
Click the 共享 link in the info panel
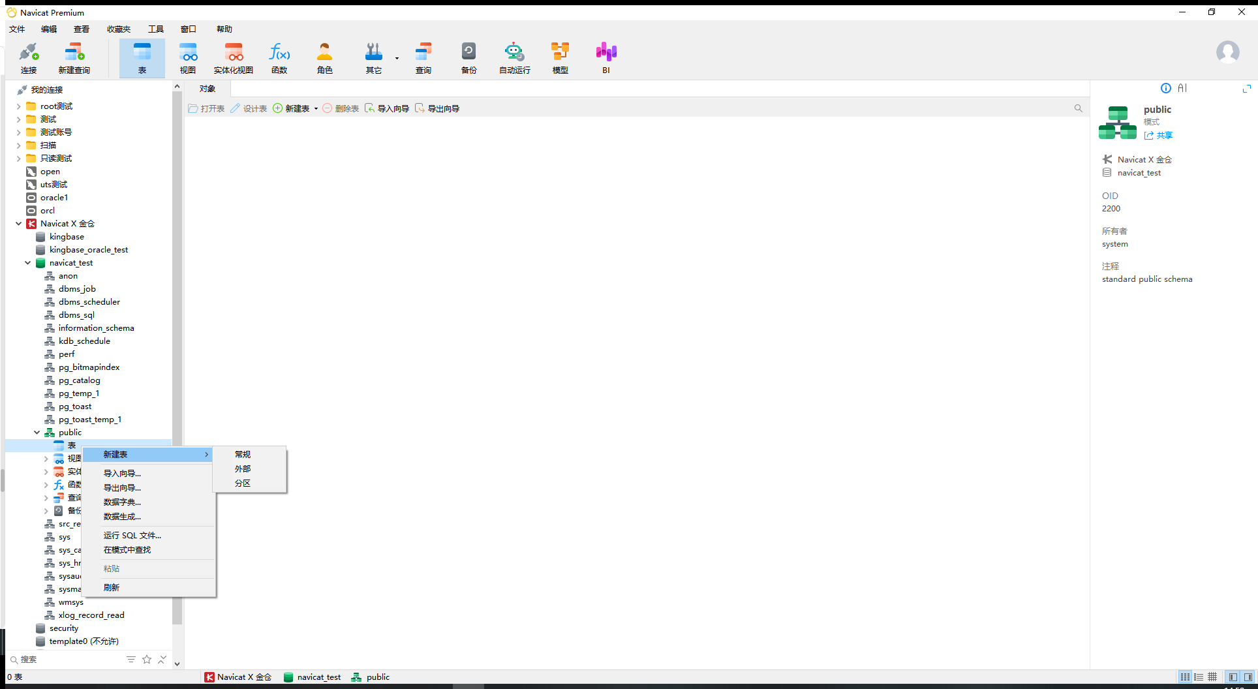pos(1159,136)
